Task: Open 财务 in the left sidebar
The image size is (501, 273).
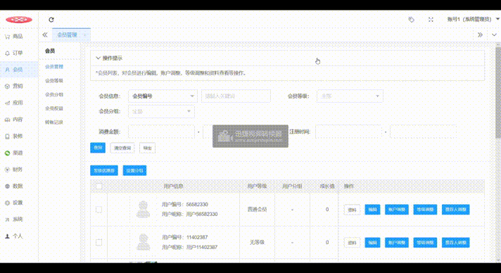Action: (x=14, y=170)
